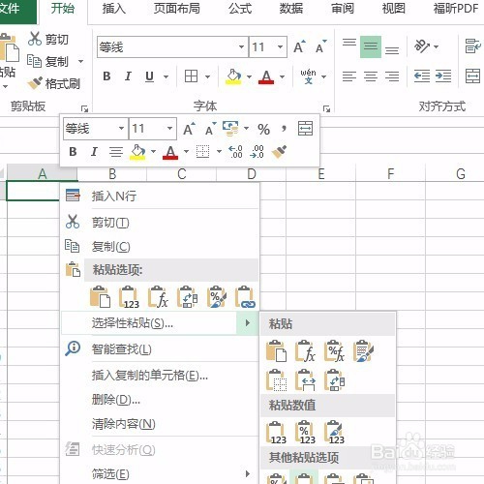
Task: Click the Format Painter brush in ribbon
Action: 35,83
